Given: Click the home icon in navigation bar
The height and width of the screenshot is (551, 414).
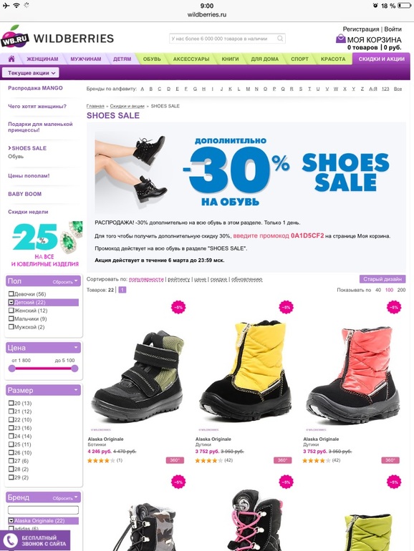Looking at the screenshot, I should tap(11, 59).
